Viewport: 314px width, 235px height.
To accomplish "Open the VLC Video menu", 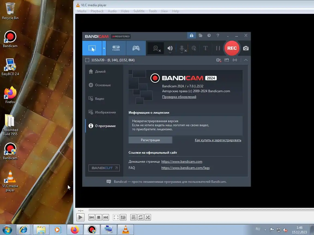I will (125, 11).
